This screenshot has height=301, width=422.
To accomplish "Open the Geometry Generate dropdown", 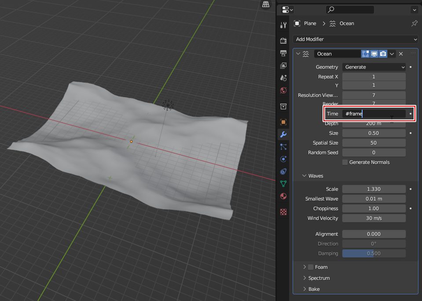I will (374, 67).
